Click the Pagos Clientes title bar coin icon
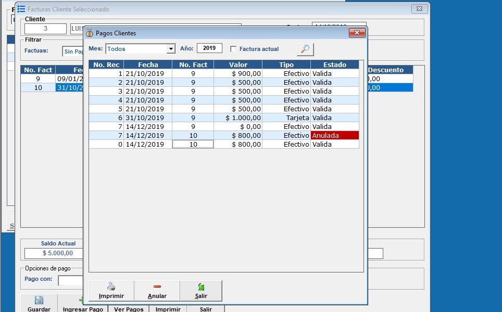This screenshot has height=312, width=502. [90, 33]
